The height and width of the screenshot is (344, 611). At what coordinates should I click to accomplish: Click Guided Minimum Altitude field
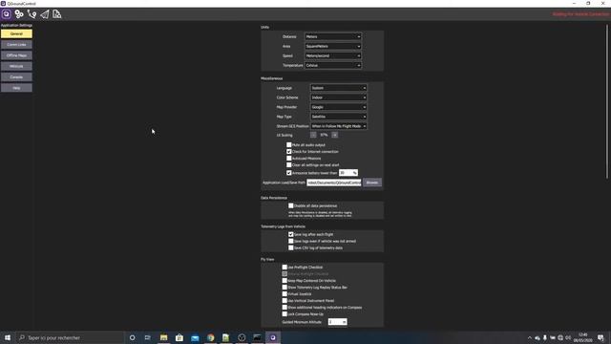(x=337, y=322)
